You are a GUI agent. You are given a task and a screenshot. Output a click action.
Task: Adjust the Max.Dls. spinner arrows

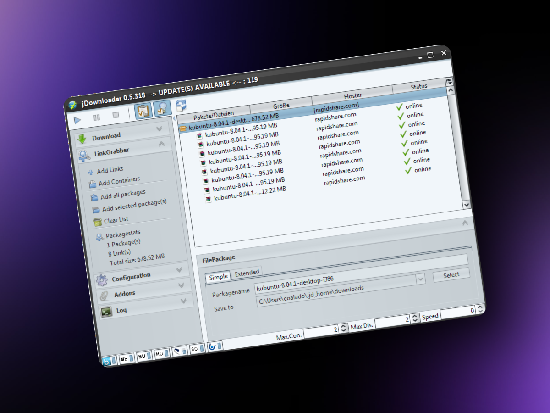coord(414,318)
